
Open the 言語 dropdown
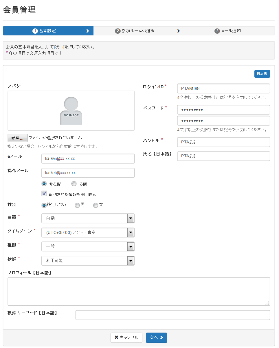click(131, 218)
